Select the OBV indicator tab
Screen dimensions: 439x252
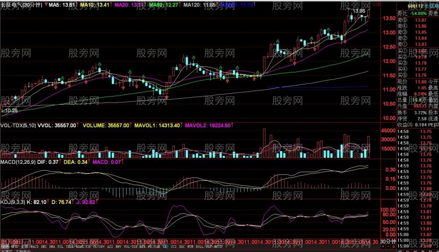[102, 246]
